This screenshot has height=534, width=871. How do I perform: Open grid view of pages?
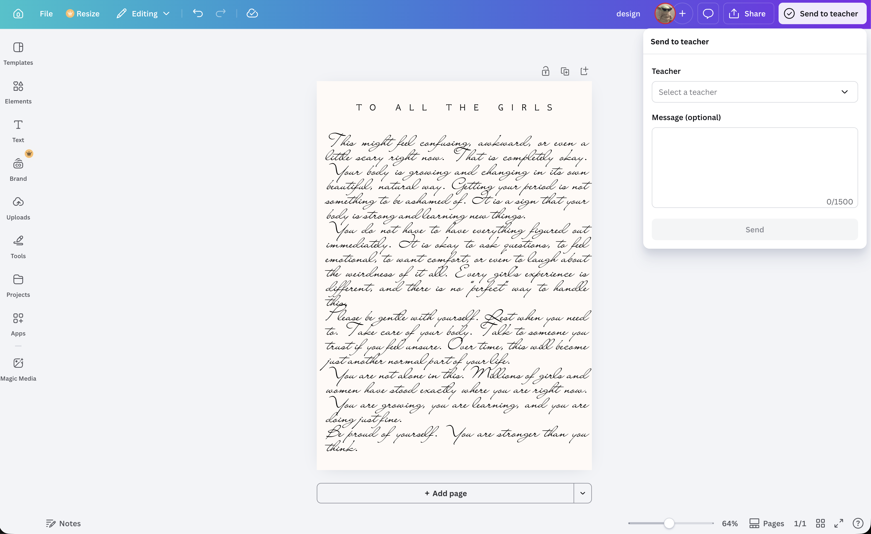pos(820,523)
